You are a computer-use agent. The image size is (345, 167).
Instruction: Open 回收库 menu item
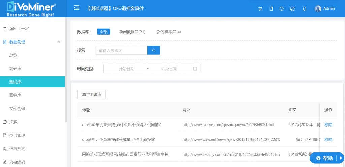click(15, 95)
